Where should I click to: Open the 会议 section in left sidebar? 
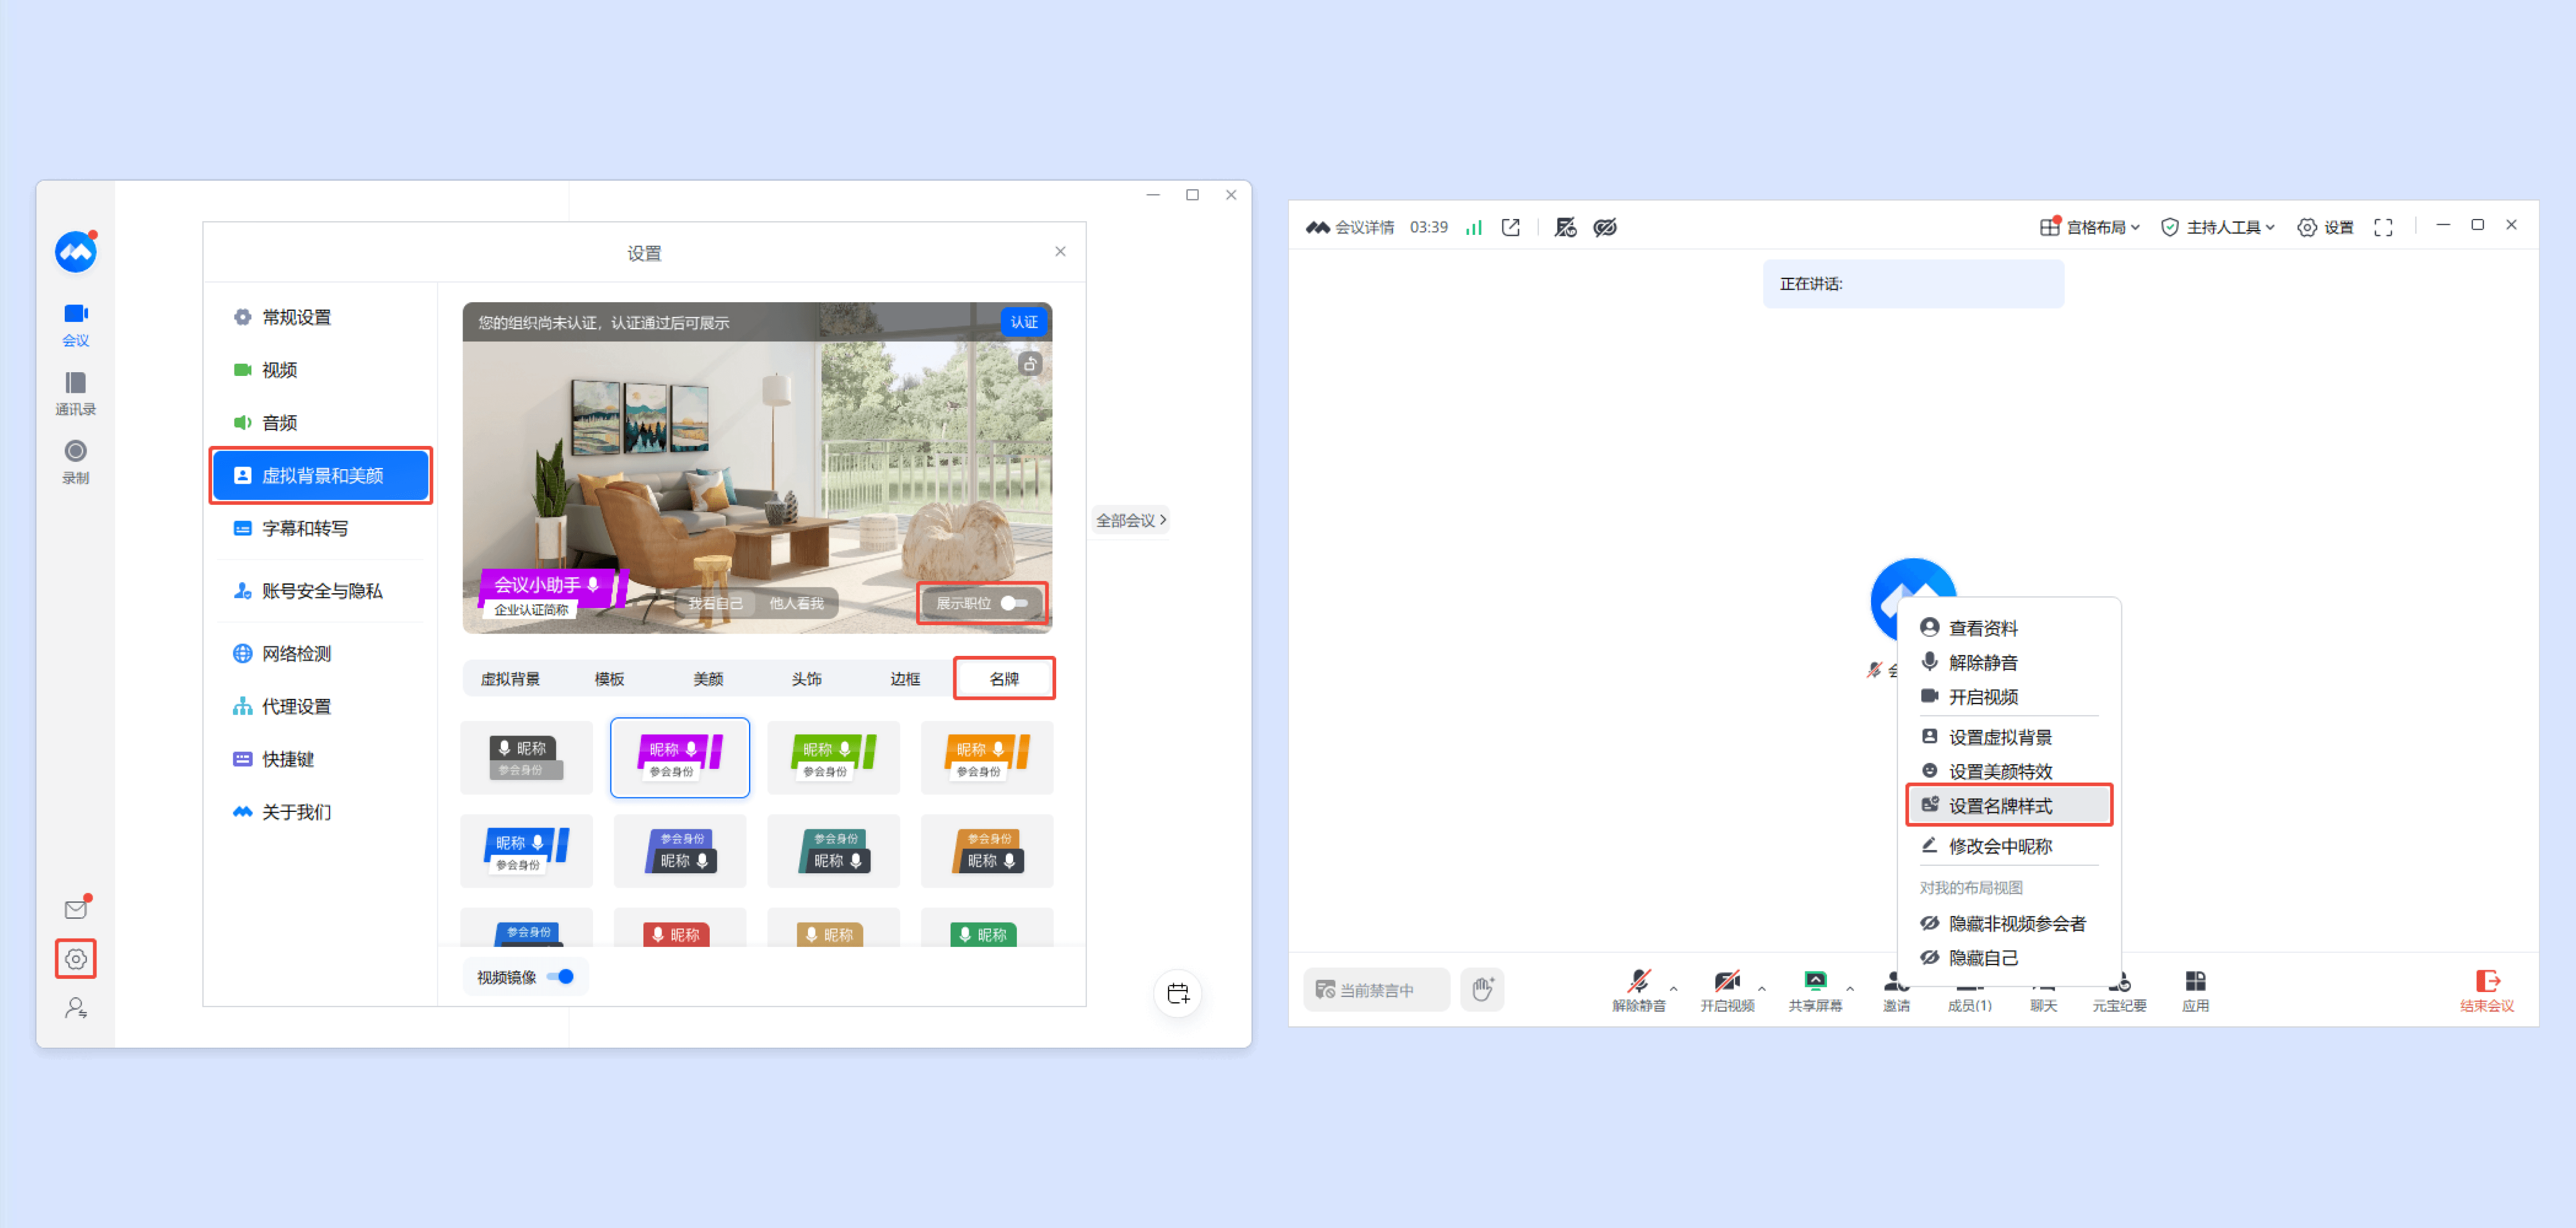[76, 324]
